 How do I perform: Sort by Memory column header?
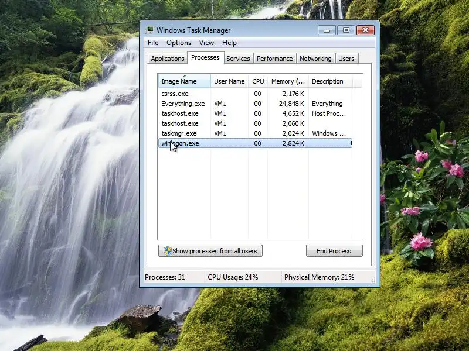(x=288, y=81)
